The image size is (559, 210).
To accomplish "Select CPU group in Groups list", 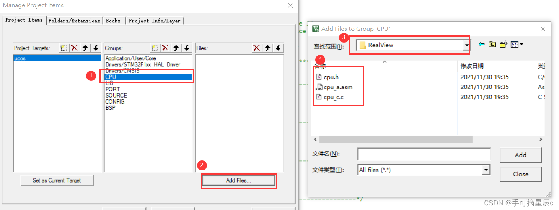I will click(x=148, y=77).
